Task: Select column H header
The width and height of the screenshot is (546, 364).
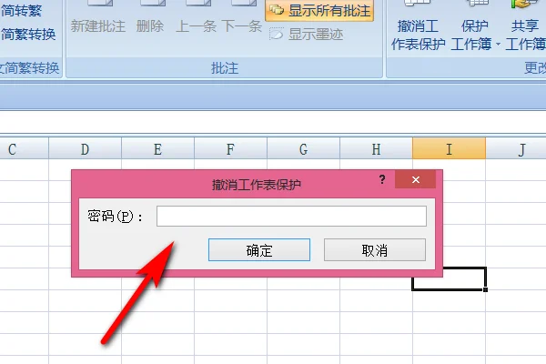Action: pyautogui.click(x=376, y=149)
